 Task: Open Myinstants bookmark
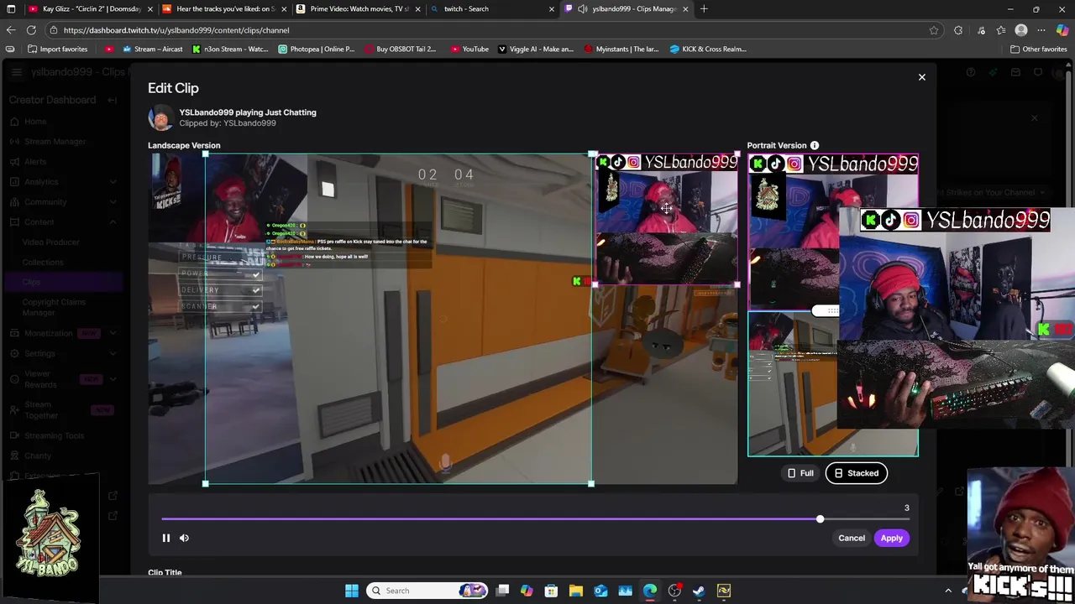pos(621,49)
